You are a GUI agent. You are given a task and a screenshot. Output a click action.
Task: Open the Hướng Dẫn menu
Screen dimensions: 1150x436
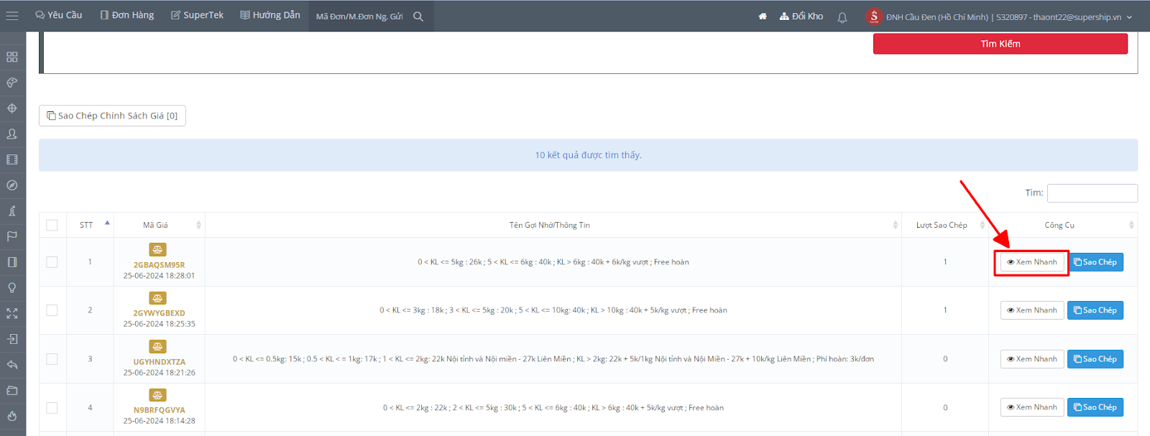(270, 15)
